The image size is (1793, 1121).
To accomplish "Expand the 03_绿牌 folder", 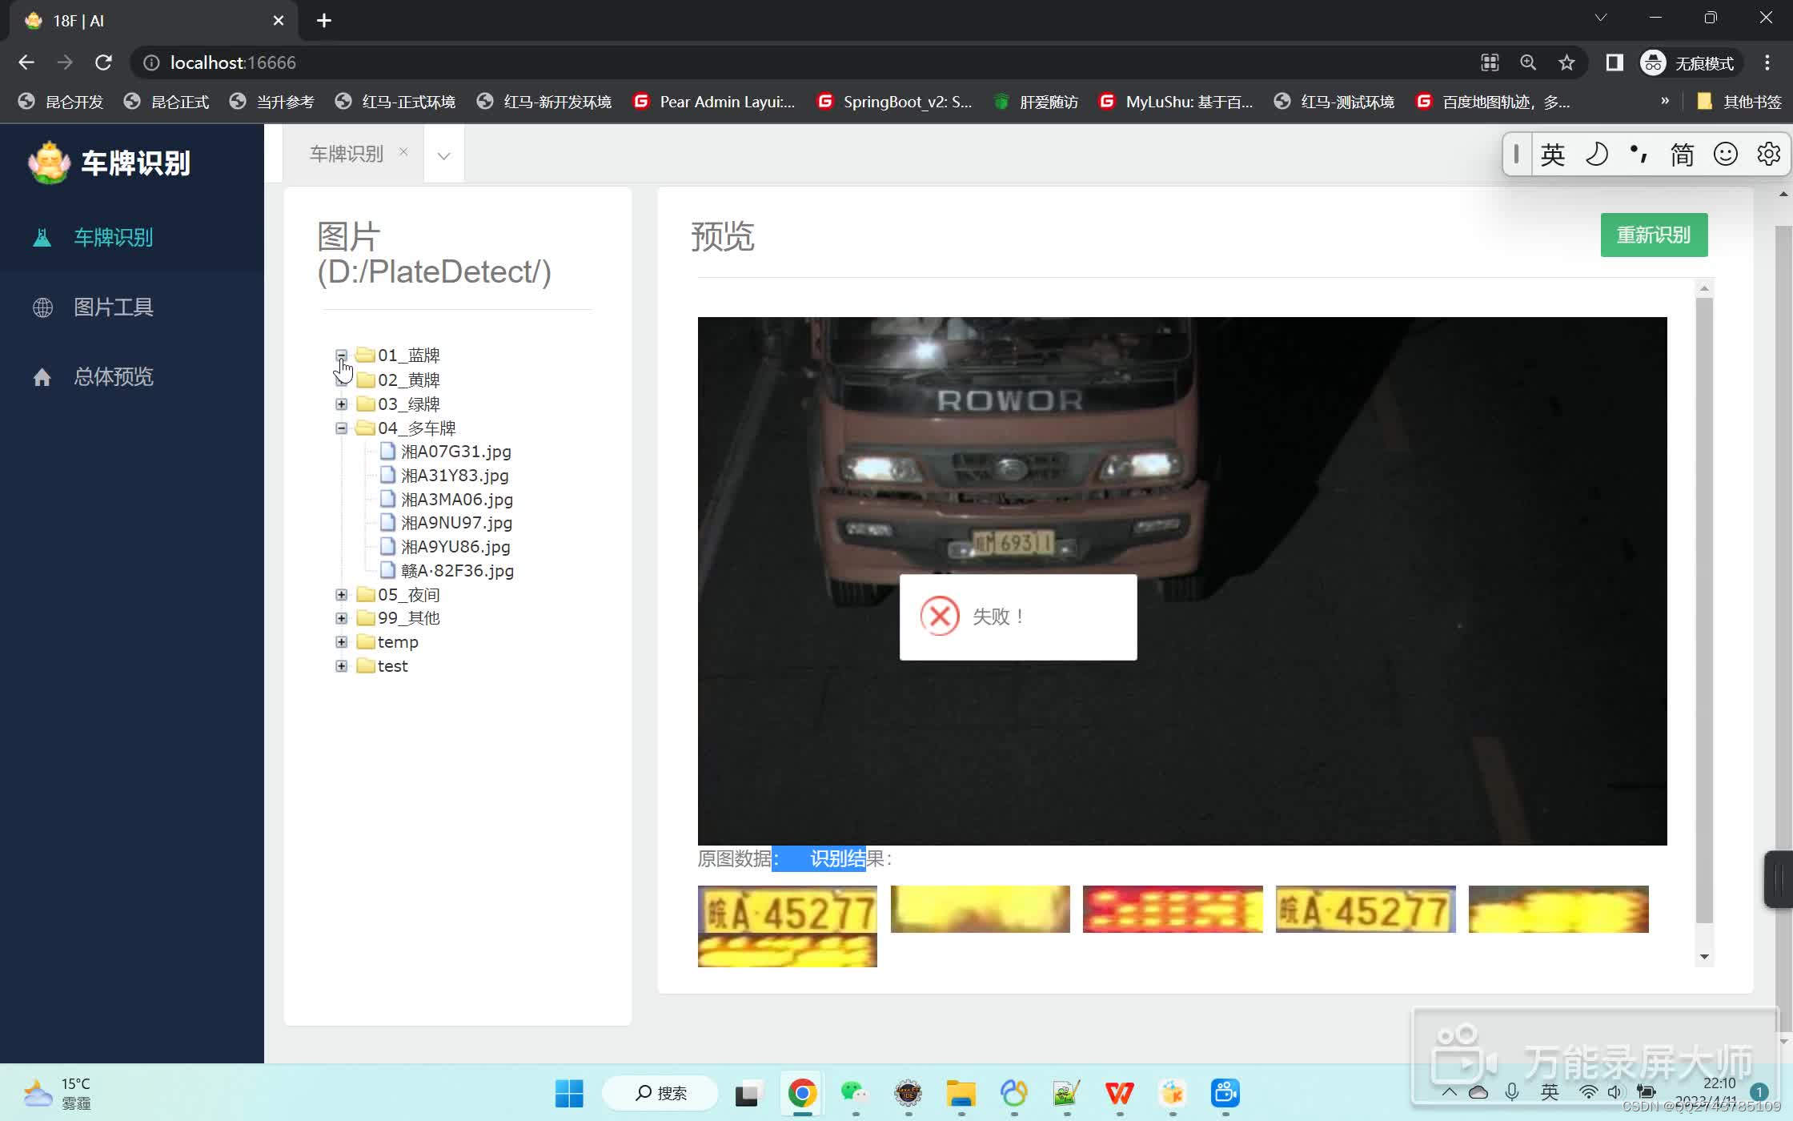I will click(341, 404).
